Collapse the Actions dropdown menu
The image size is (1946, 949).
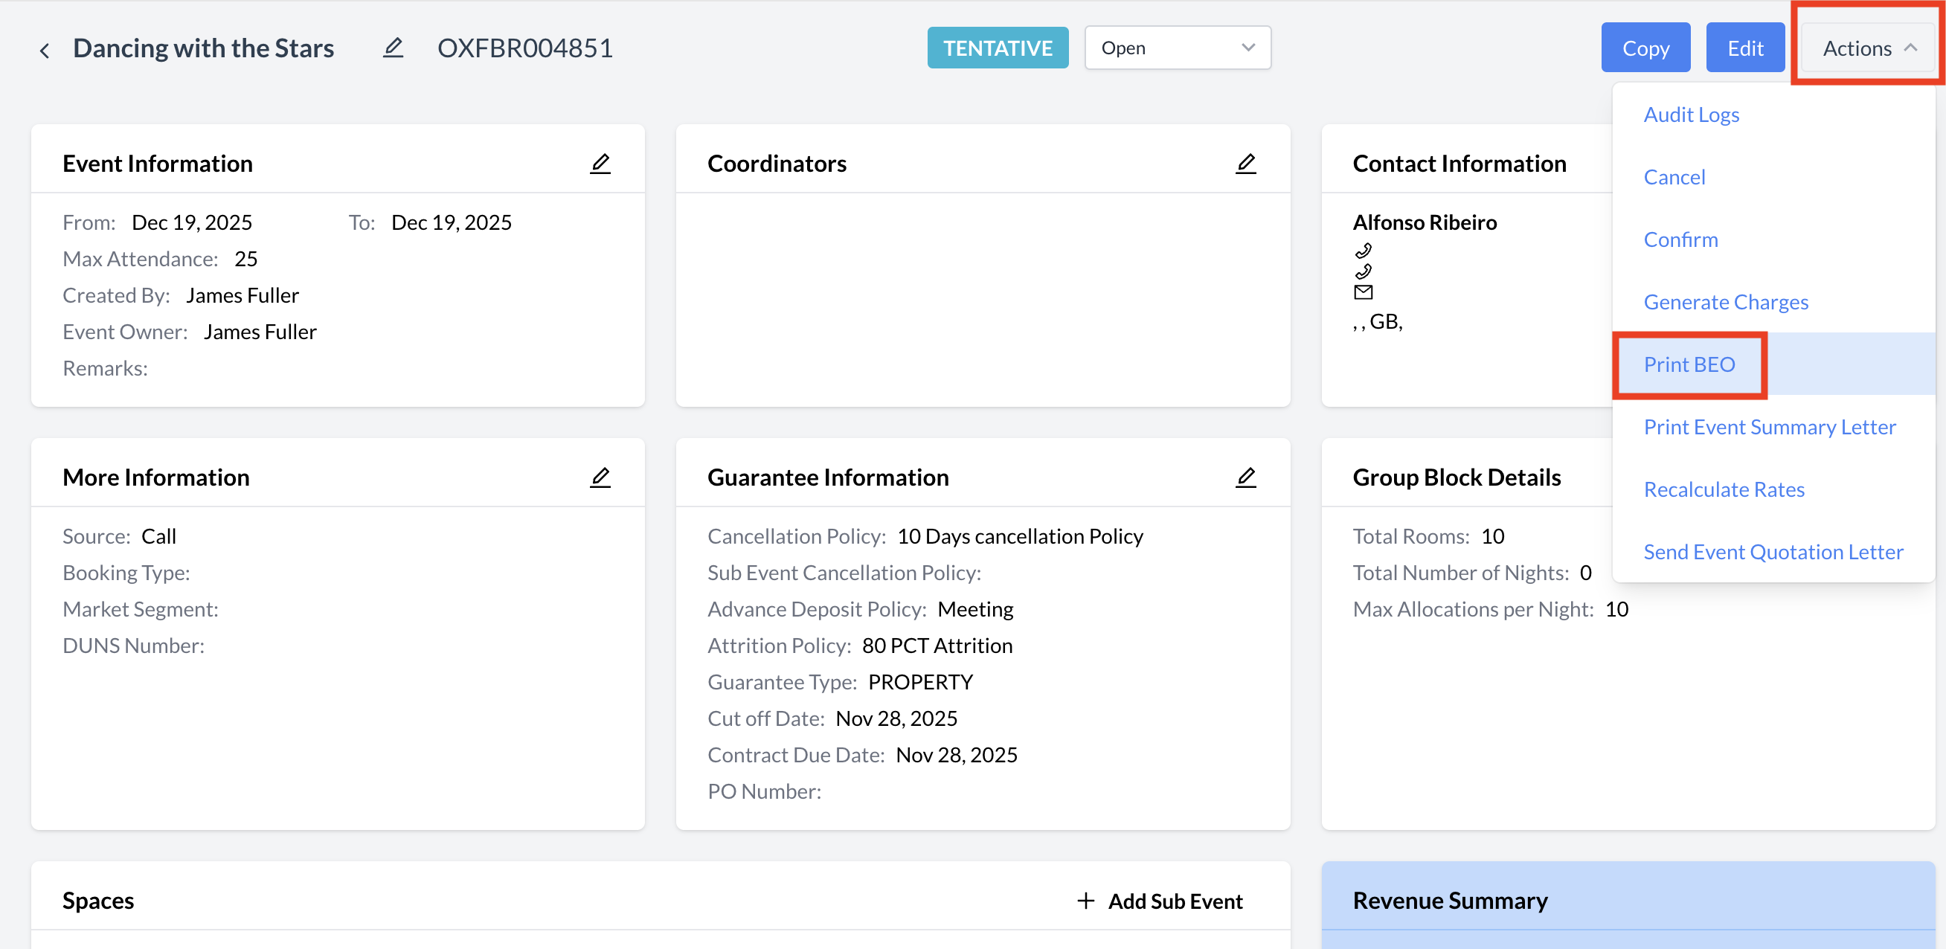(1867, 48)
